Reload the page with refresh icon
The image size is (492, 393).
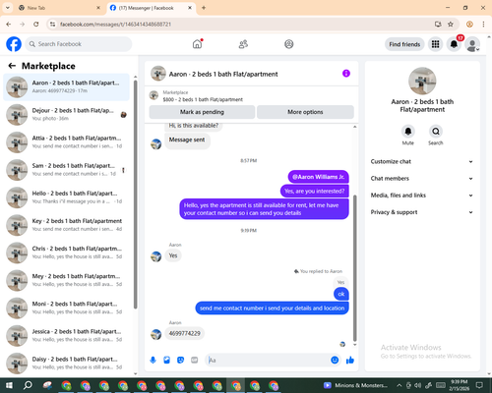point(36,24)
